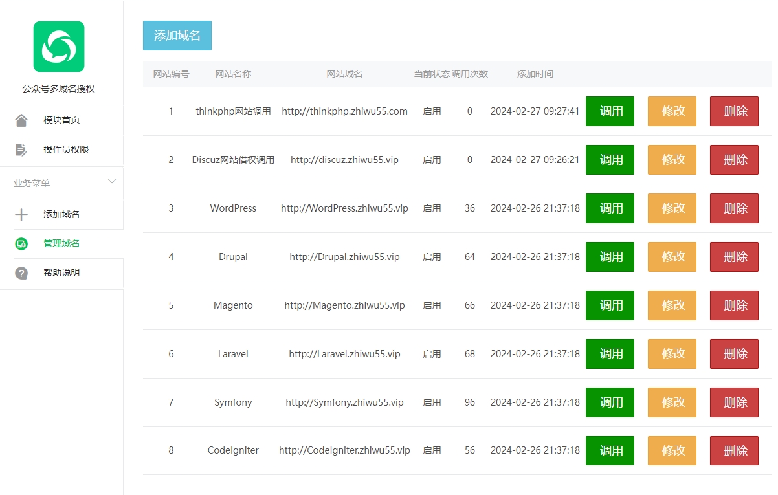This screenshot has width=778, height=495.
Task: Click the 当前状态 column header
Action: coord(432,74)
